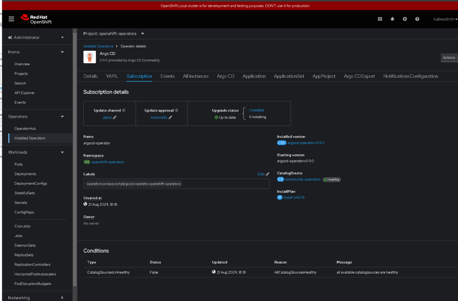Switch to the YAML tab
The height and width of the screenshot is (301, 458).
point(112,76)
